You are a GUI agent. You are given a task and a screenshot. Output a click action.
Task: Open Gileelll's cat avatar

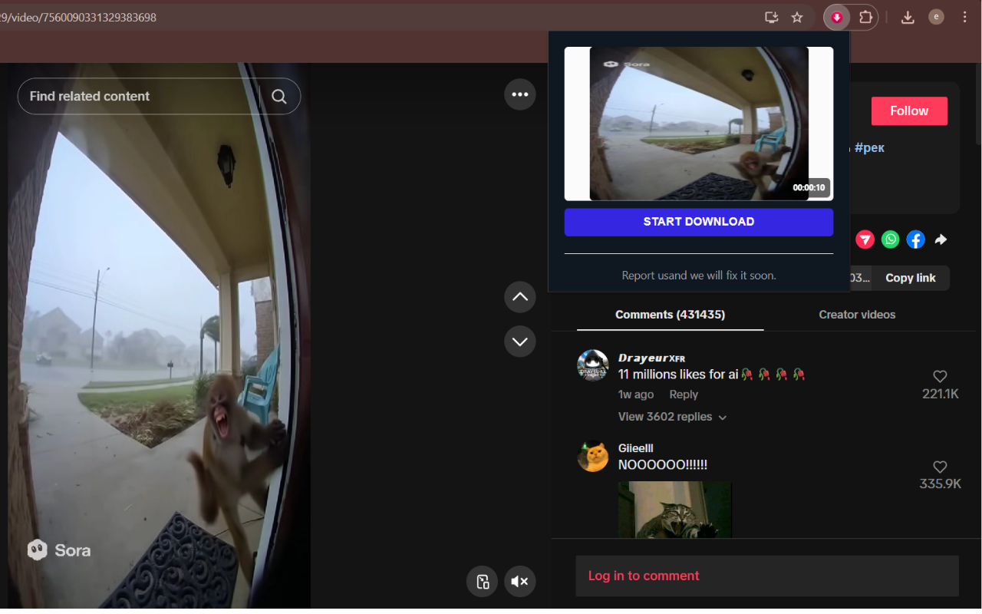pos(592,456)
